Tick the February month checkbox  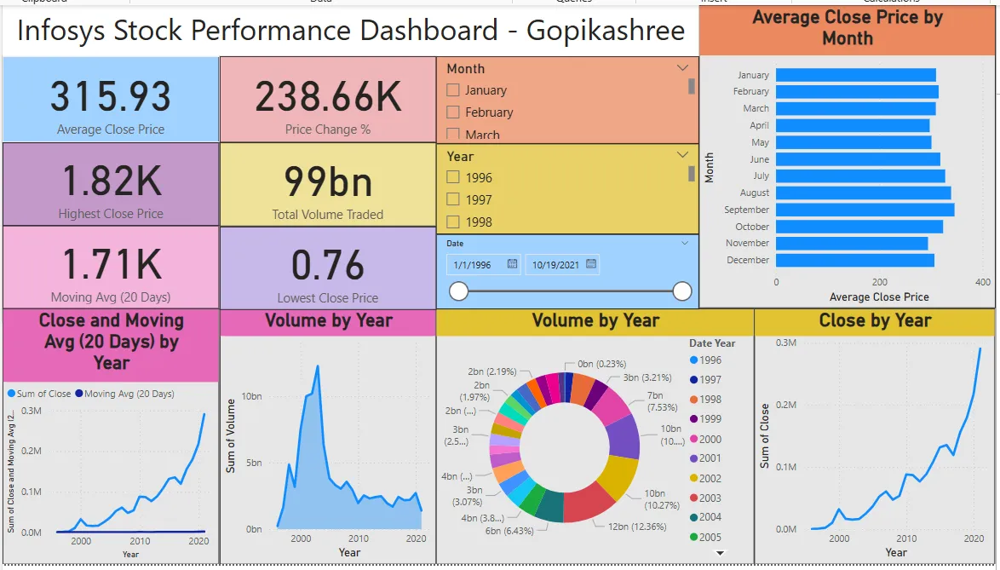tap(453, 112)
